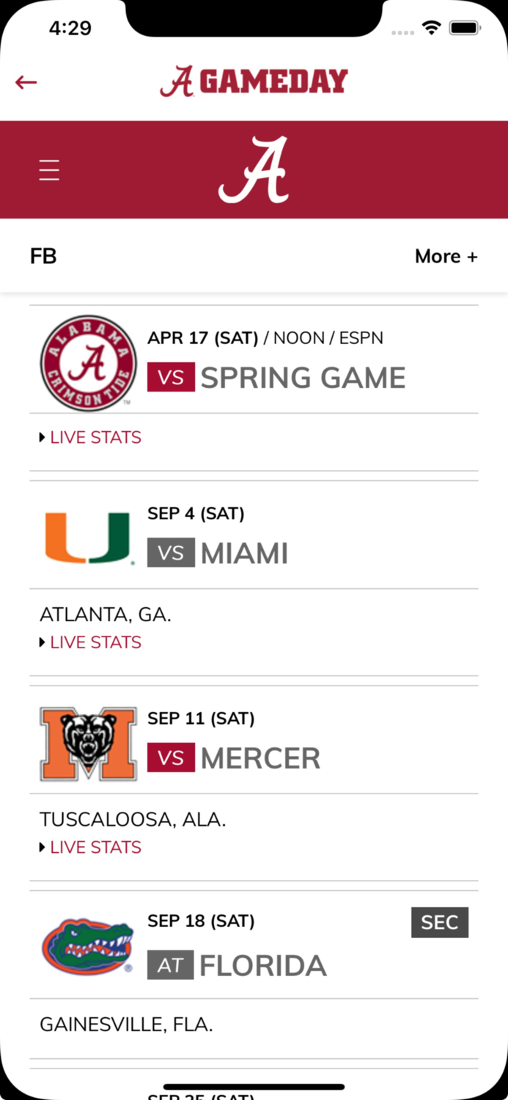
Task: Tap the back arrow icon
Action: pyautogui.click(x=26, y=82)
